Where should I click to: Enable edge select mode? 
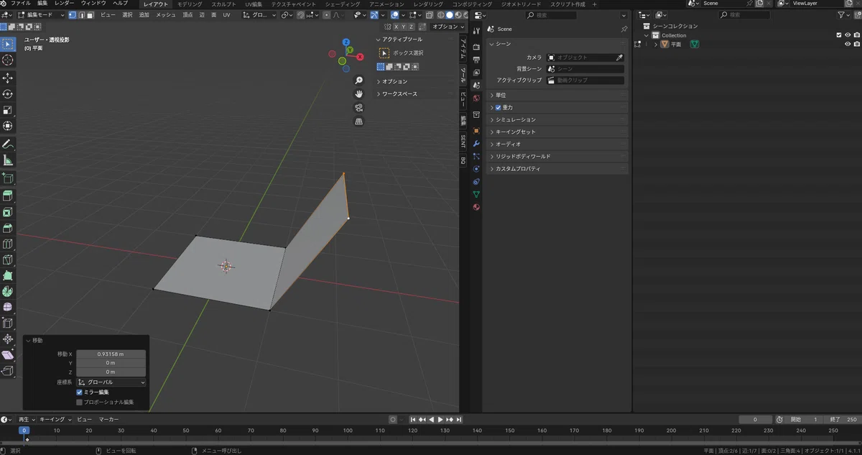click(x=81, y=14)
